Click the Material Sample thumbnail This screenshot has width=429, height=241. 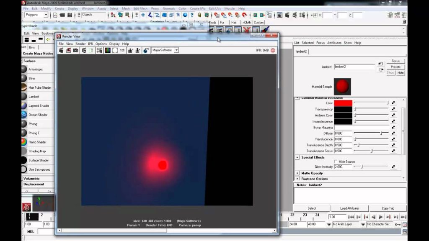click(x=342, y=87)
